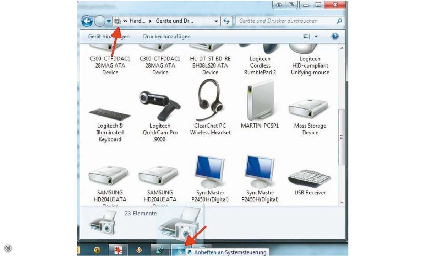Click the vertical scrollbar thumb
Screen dimensions: 426x256
coord(342,137)
